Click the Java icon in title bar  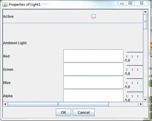tap(5, 5)
